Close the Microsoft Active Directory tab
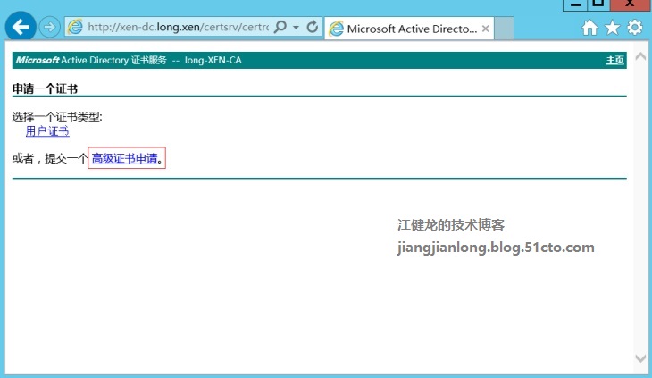This screenshot has width=652, height=378. (485, 29)
